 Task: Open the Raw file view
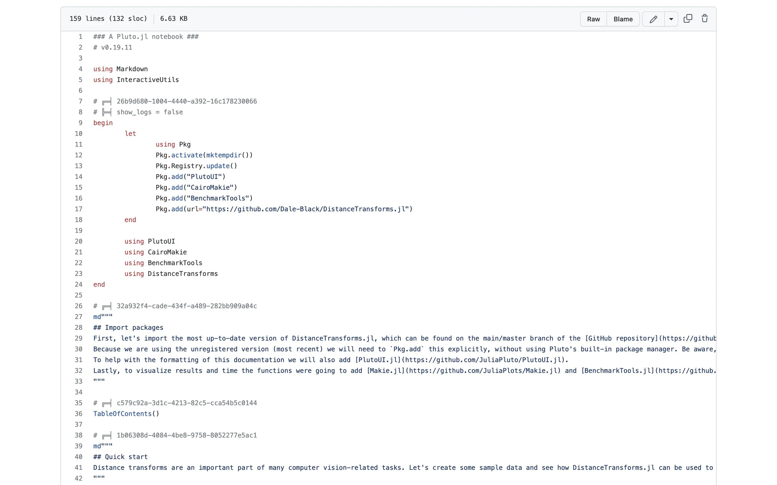point(593,19)
